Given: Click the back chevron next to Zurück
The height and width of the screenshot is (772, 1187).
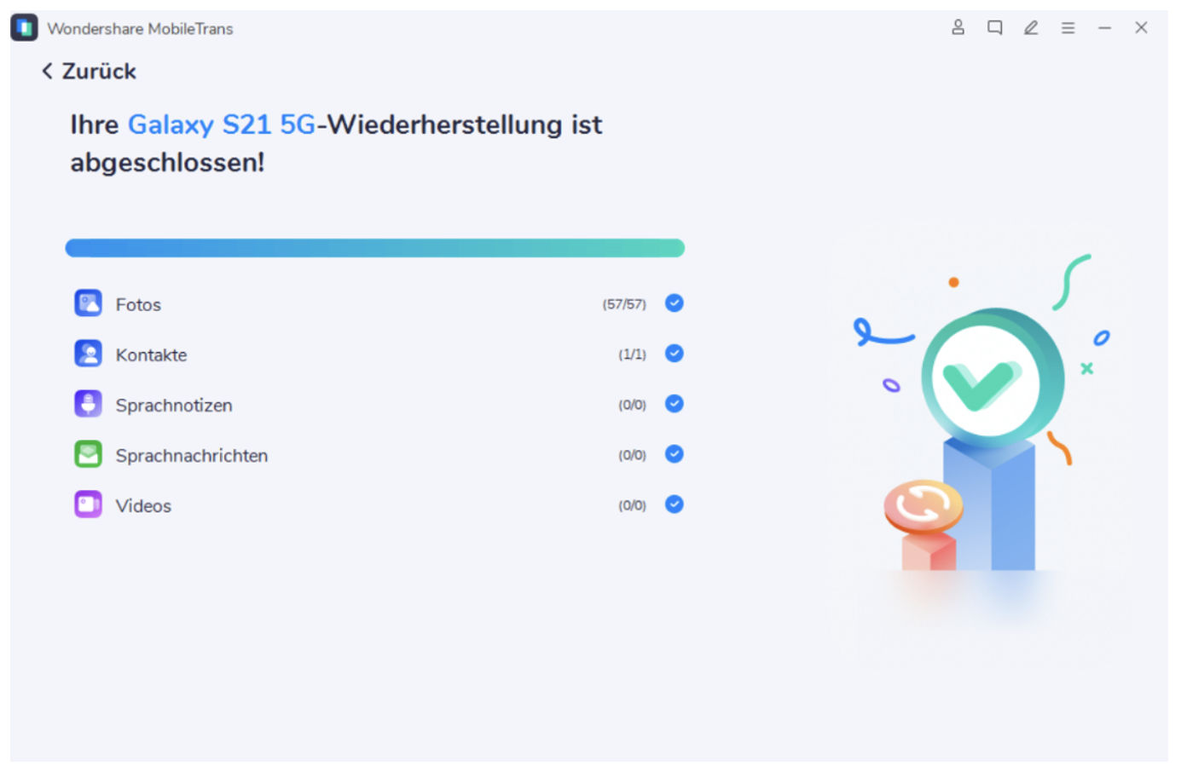Looking at the screenshot, I should (47, 71).
